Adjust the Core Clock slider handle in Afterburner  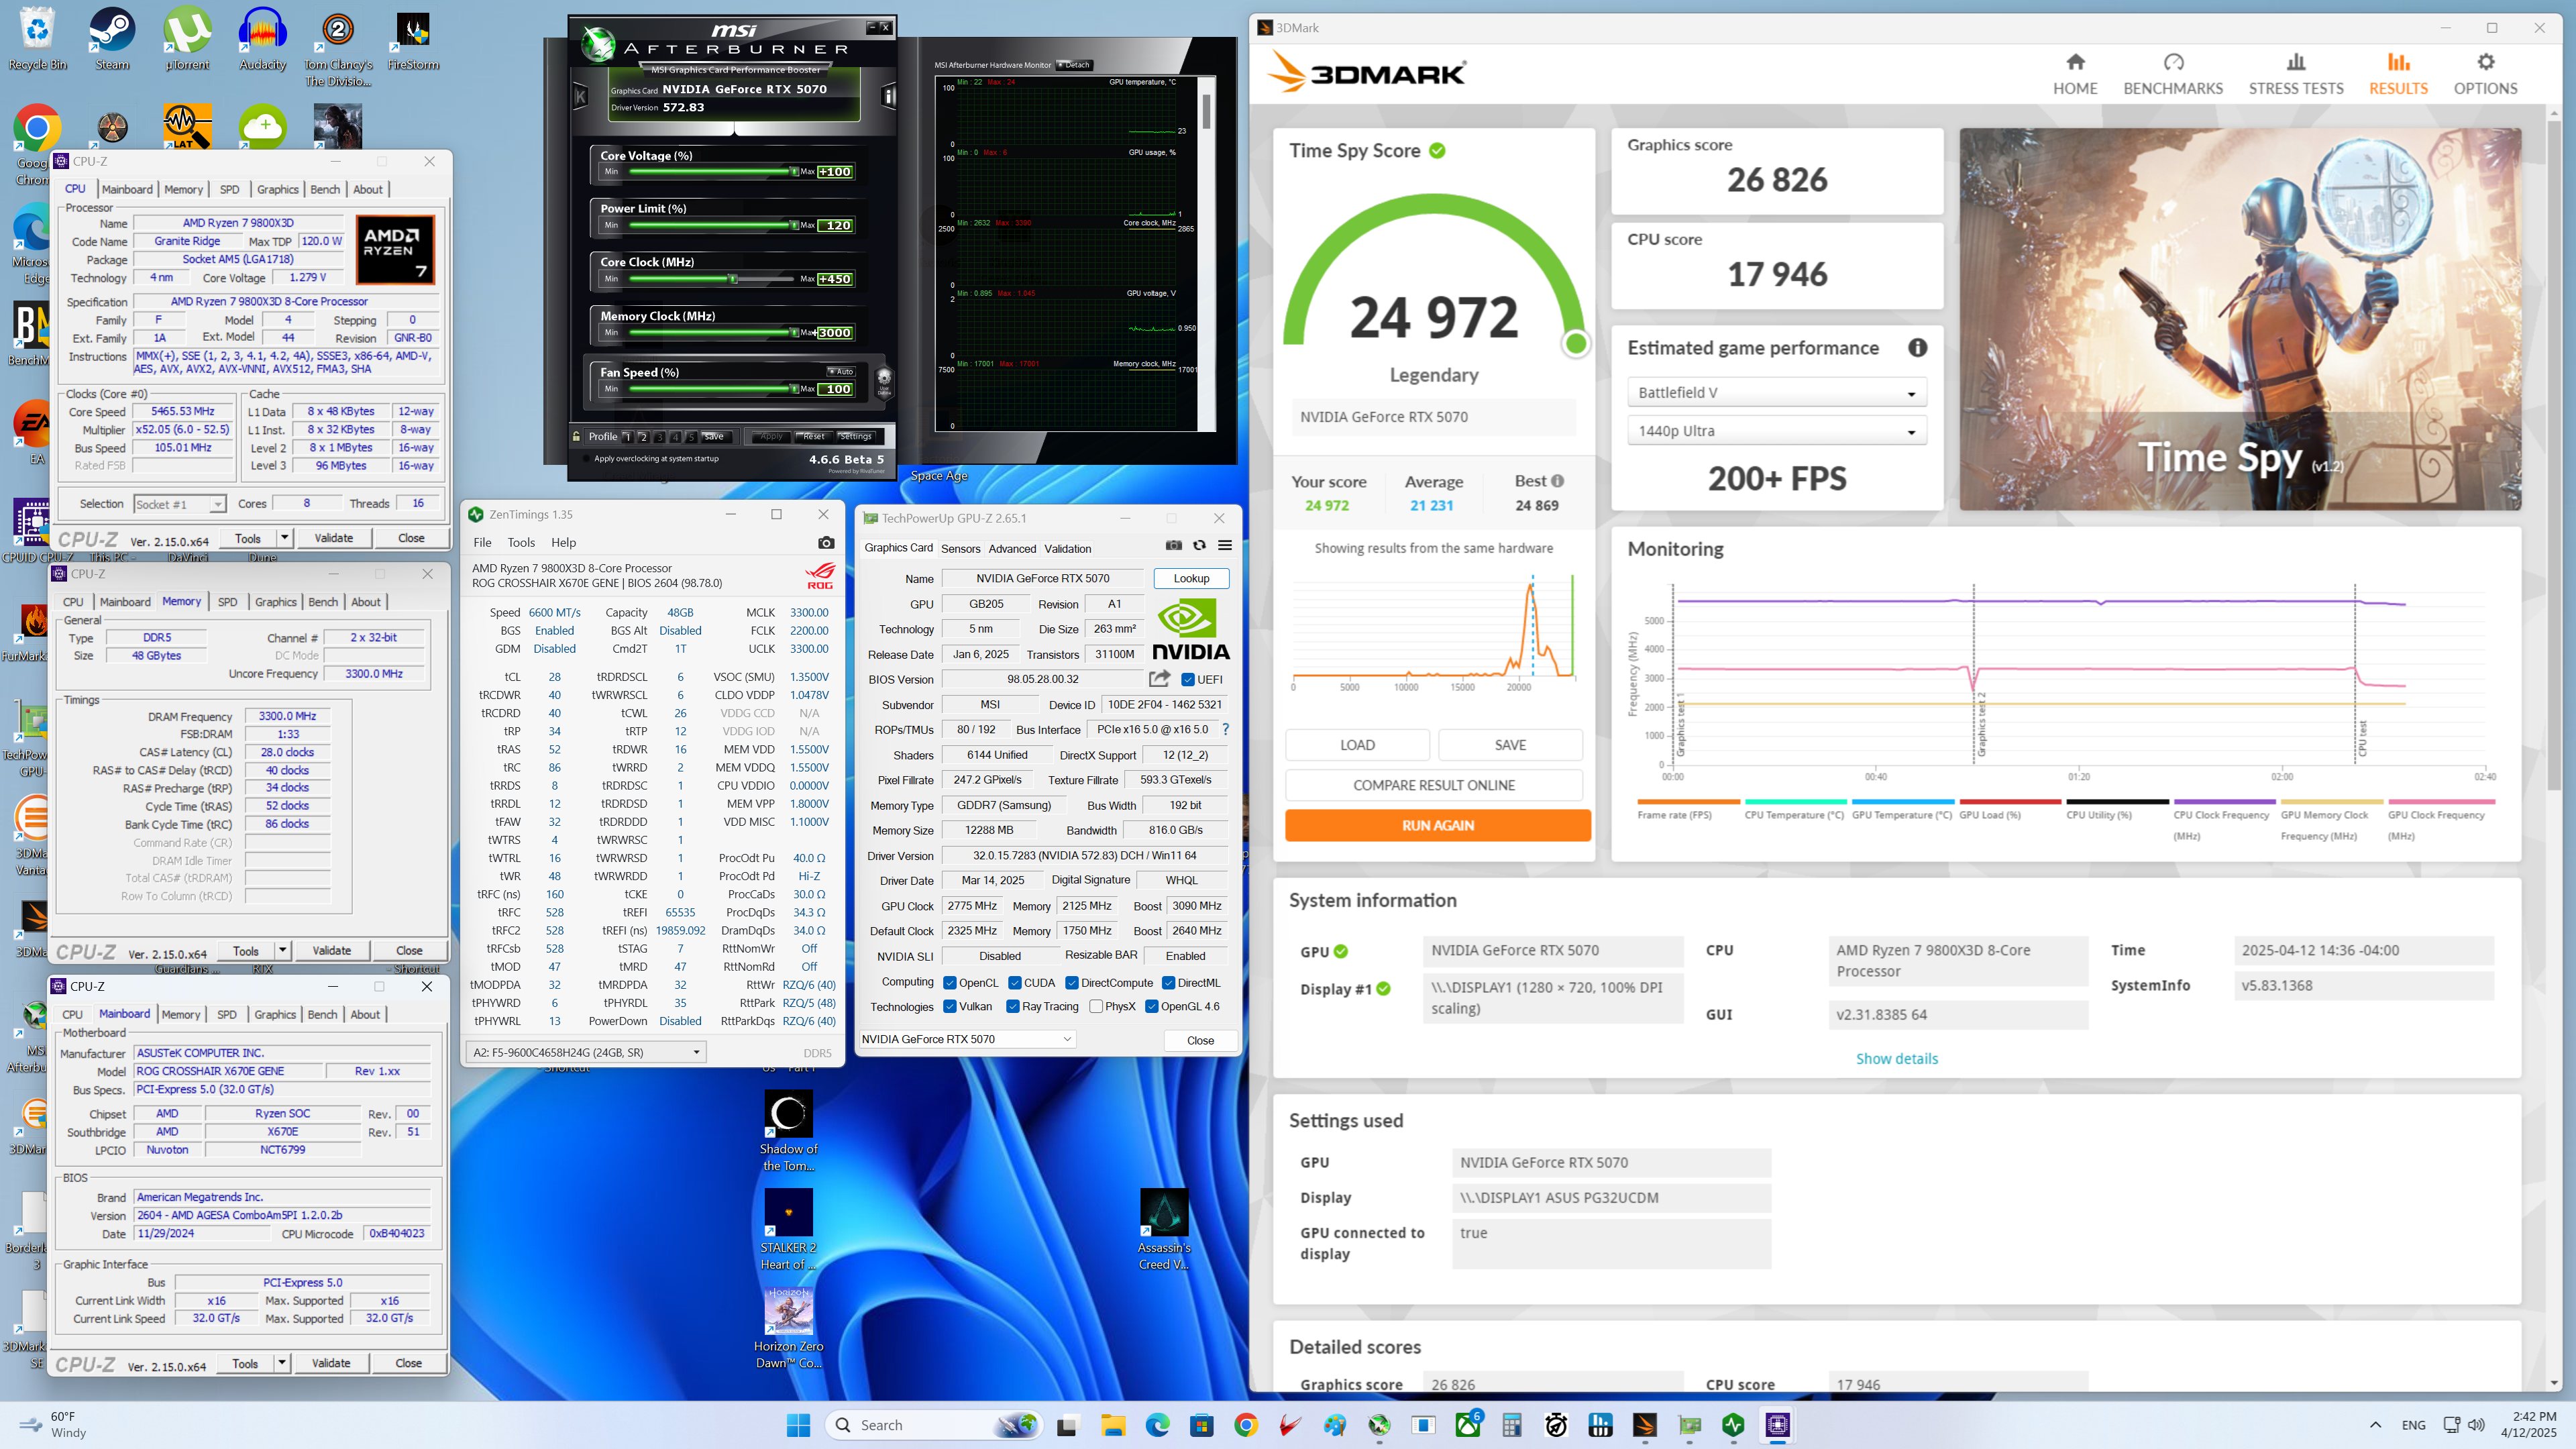point(732,279)
